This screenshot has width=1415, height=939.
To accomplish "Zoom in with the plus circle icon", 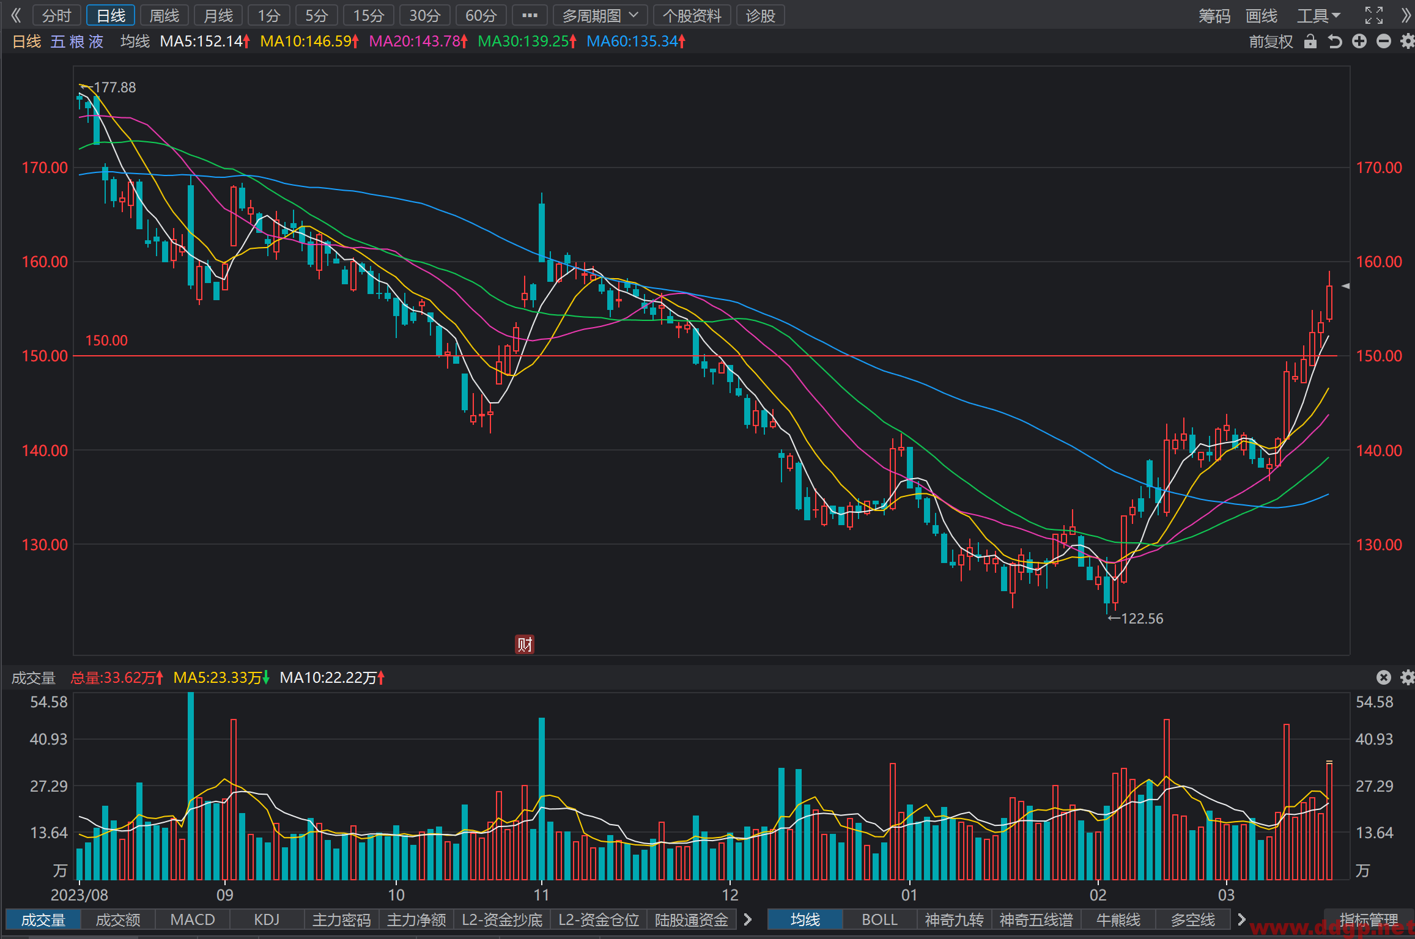I will pos(1359,42).
